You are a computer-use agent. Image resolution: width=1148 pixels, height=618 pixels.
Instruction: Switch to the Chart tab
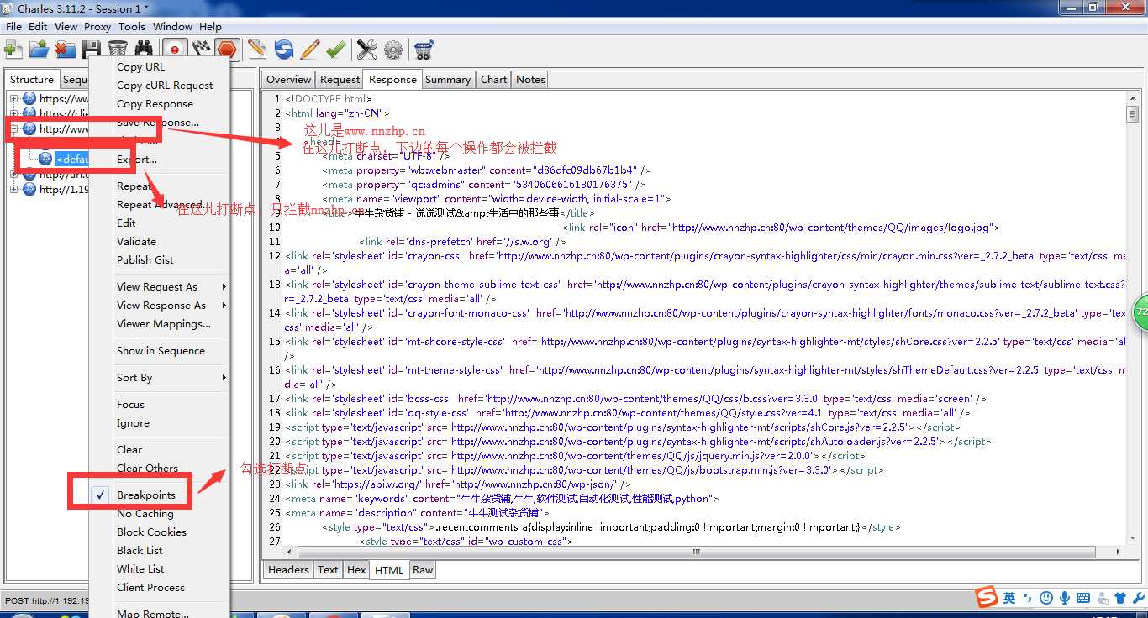coord(493,79)
